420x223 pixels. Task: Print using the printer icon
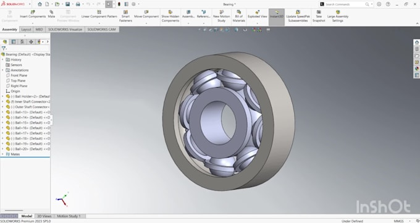click(78, 4)
